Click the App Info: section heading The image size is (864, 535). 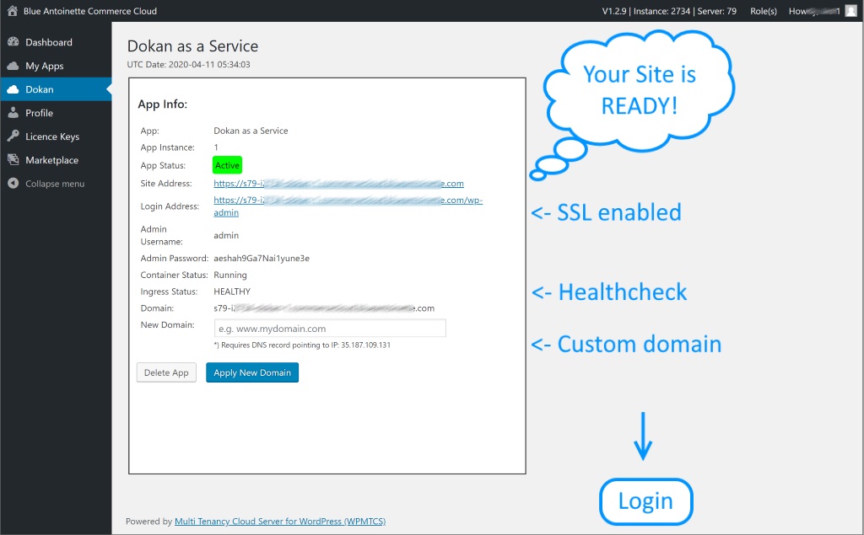tap(163, 104)
